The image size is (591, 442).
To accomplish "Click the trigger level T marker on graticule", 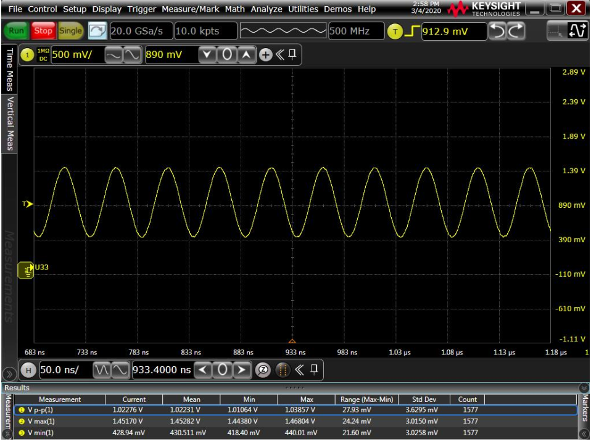I will (x=28, y=205).
